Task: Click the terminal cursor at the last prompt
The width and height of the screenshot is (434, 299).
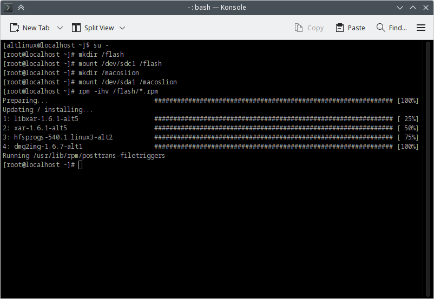Action: tap(80, 165)
